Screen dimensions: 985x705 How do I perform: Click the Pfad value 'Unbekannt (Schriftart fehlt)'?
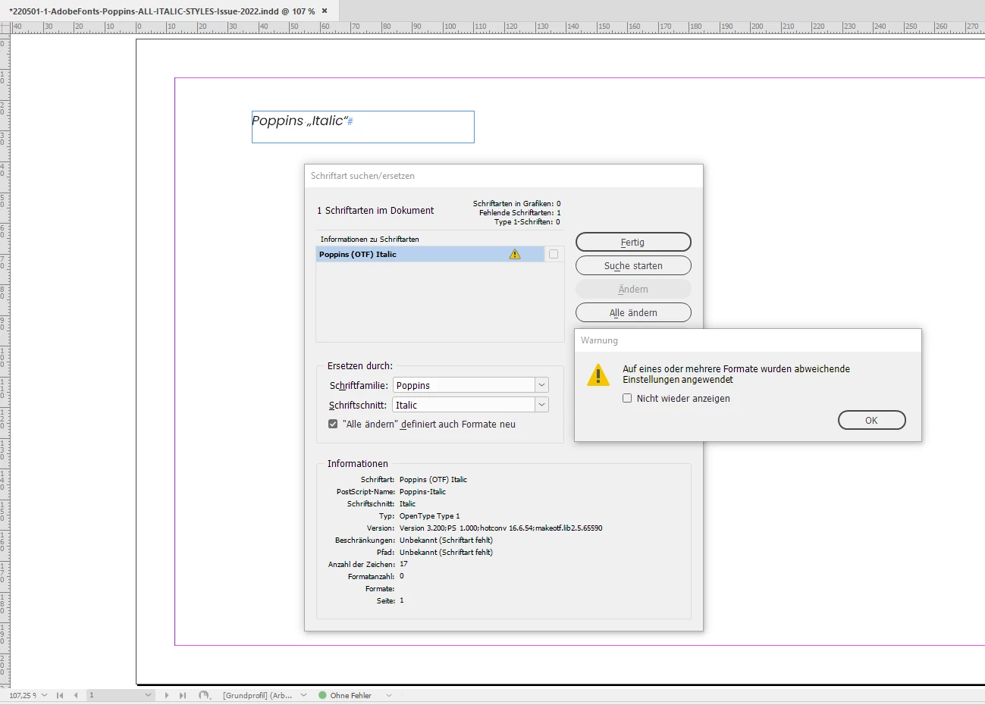coord(446,553)
